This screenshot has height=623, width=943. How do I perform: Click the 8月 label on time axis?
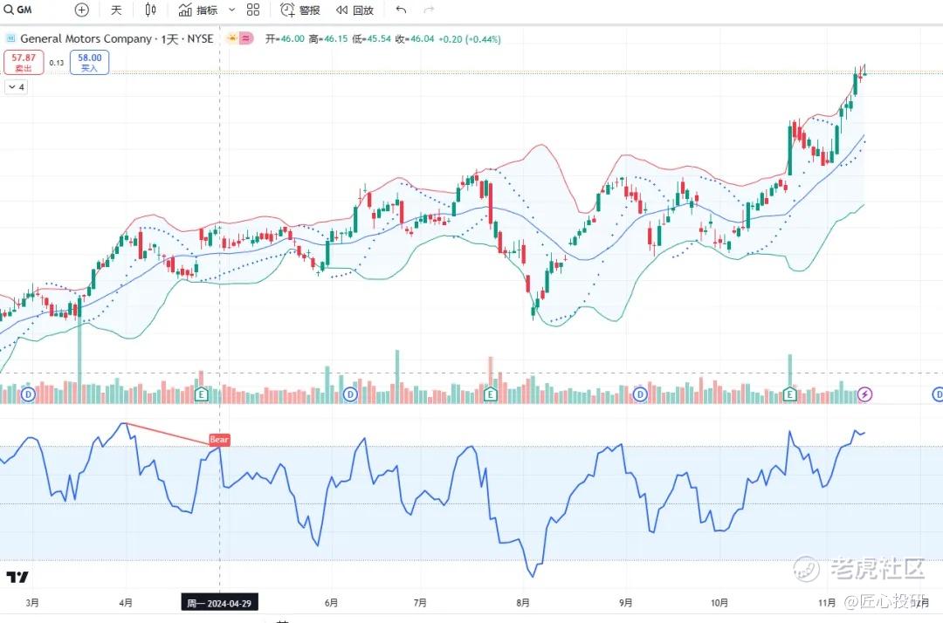(x=523, y=603)
